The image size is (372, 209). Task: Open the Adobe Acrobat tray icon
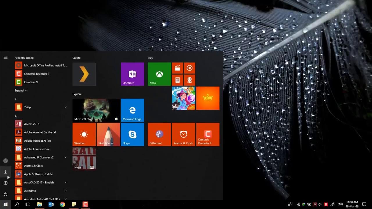pos(315,204)
